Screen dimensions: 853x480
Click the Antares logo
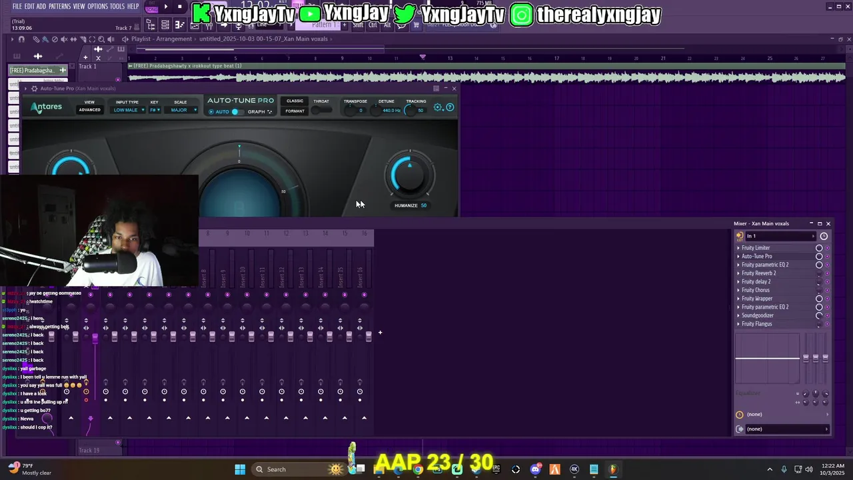(x=45, y=107)
